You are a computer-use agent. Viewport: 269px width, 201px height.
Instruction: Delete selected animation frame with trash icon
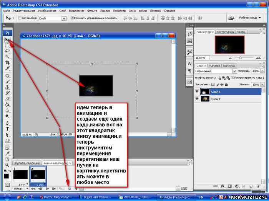[x=76, y=189]
